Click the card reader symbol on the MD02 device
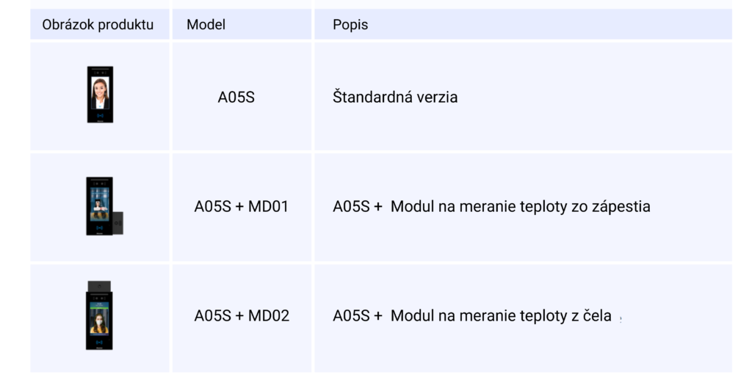This screenshot has width=752, height=388. tap(99, 342)
